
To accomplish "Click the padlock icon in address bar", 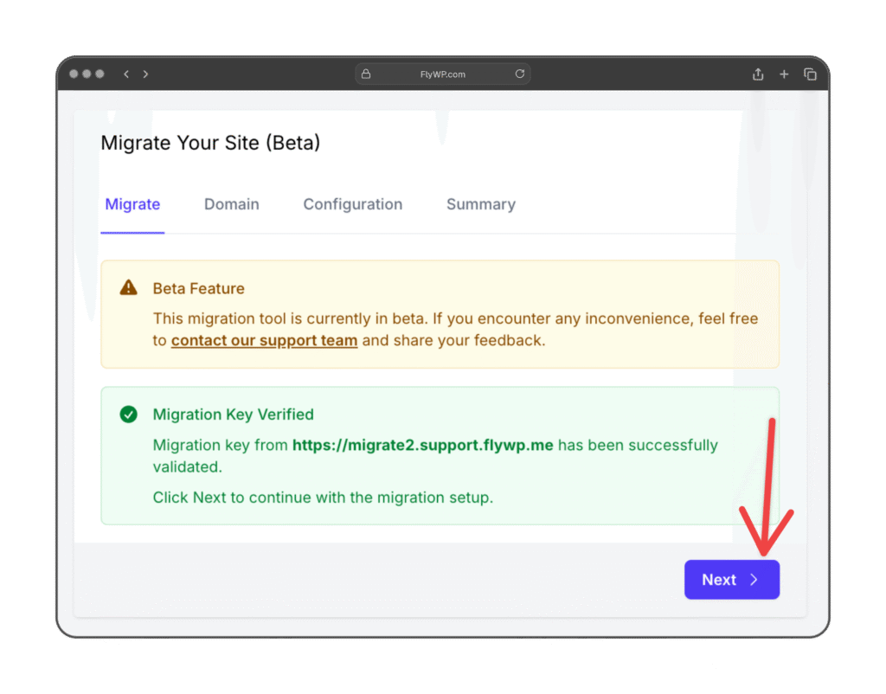I will click(x=366, y=74).
